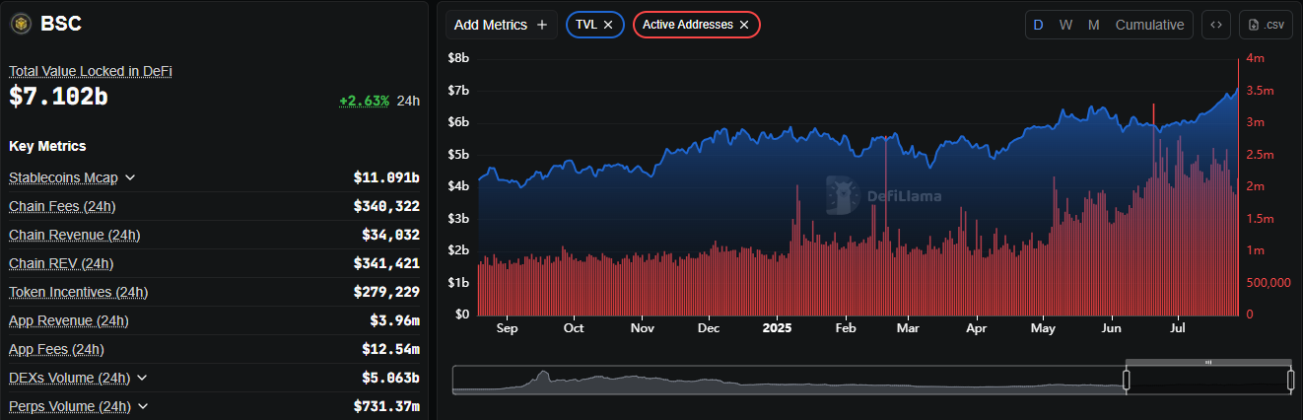Click the +2.63% change value
Image resolution: width=1303 pixels, height=420 pixels.
click(x=364, y=101)
